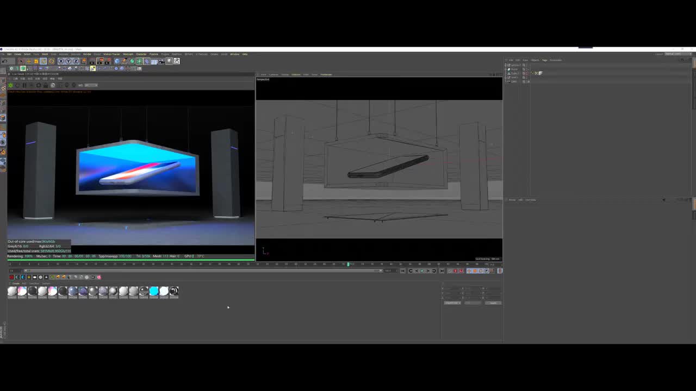Select the black-and-white swirl material thumbnail
696x391 pixels.
174,292
